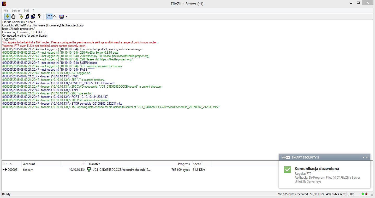Toggle the lightning bolt server active button
This screenshot has width=375, height=198.
point(7,16)
